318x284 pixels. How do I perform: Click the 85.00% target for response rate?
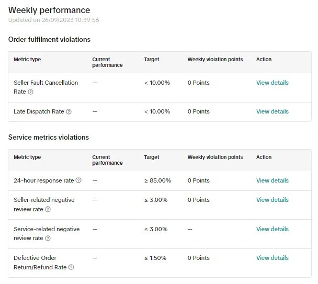coord(157,180)
